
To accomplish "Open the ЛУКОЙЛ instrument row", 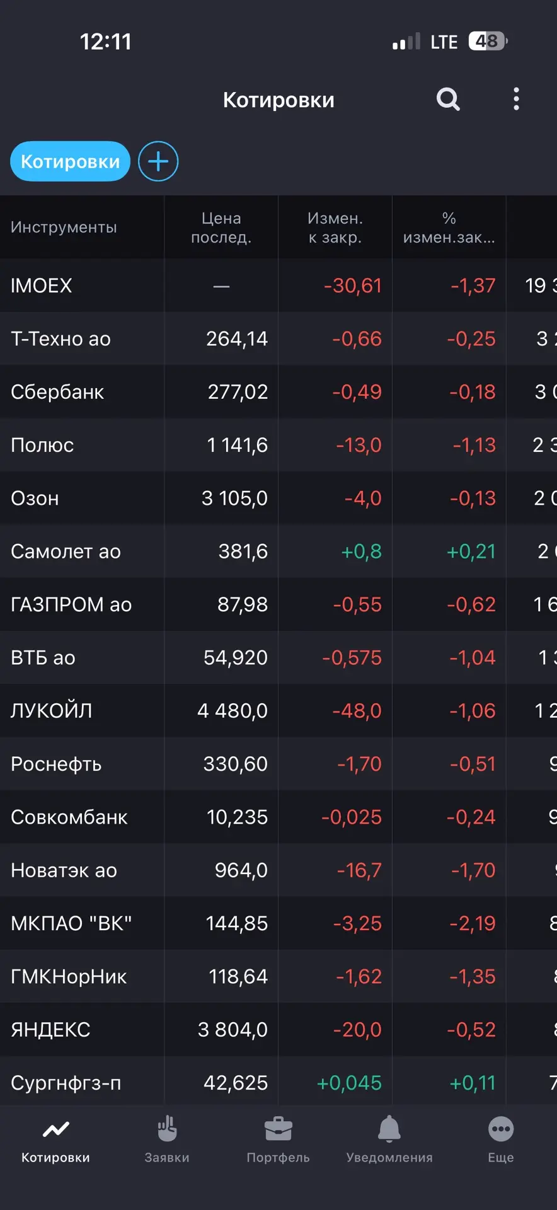I will (x=278, y=711).
